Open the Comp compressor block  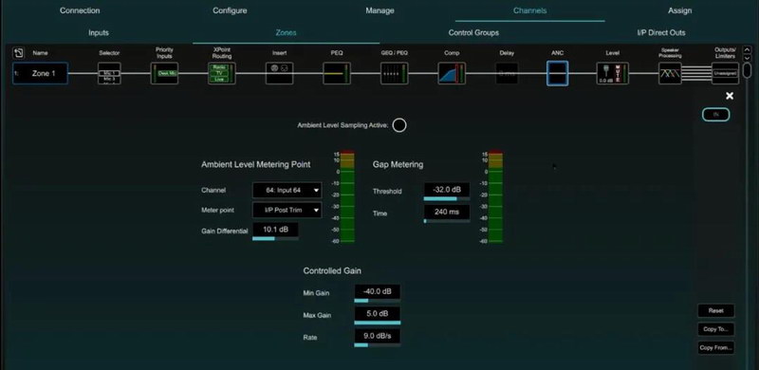[452, 73]
